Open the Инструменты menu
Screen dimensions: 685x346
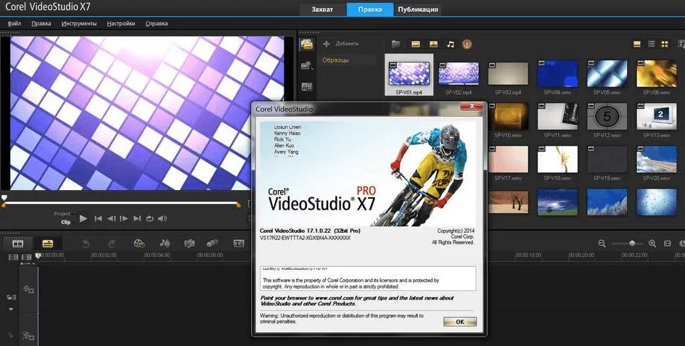click(78, 24)
